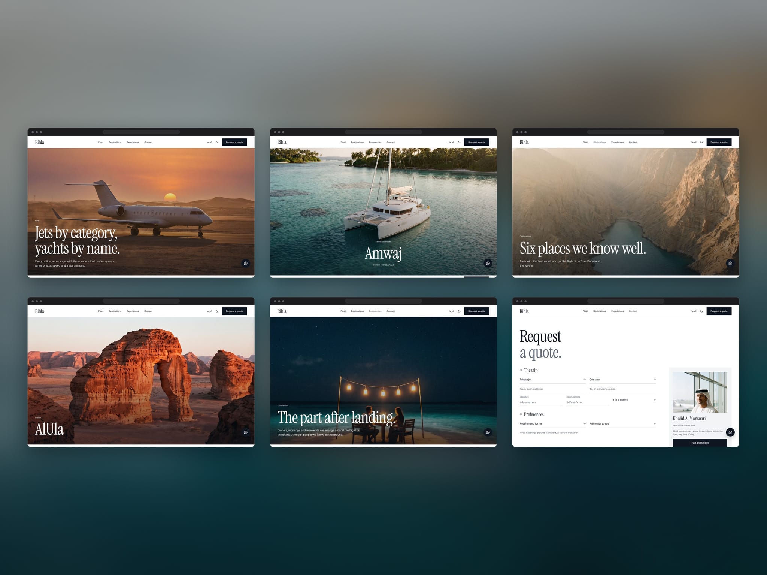Call the +971 4 555 0499 button
This screenshot has height=575, width=767.
pyautogui.click(x=700, y=443)
